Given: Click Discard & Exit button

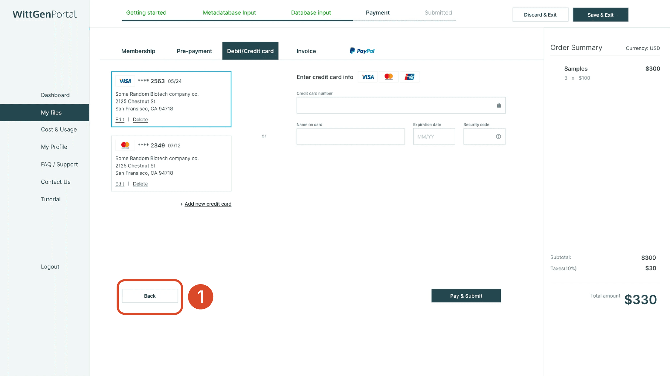Looking at the screenshot, I should point(540,15).
